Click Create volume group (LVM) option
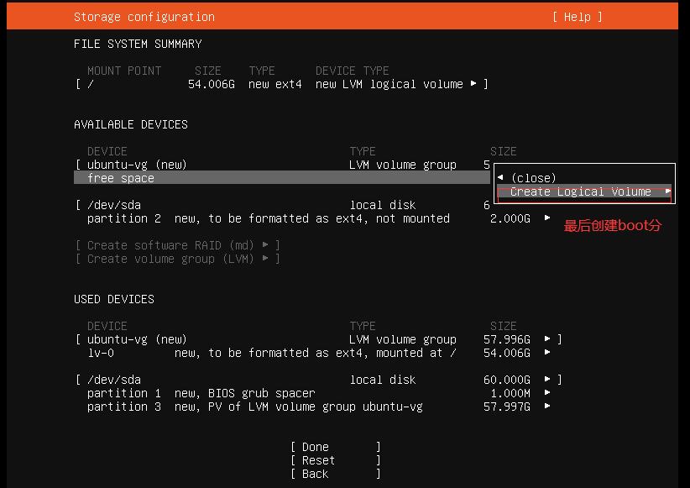Viewport: 690px width, 488px height. [x=177, y=259]
